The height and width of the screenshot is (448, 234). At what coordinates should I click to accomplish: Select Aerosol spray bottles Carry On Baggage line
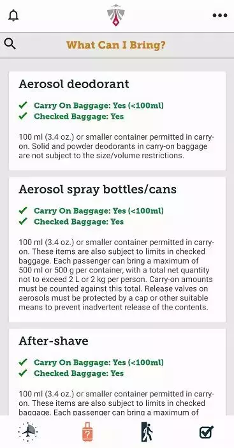(99, 211)
